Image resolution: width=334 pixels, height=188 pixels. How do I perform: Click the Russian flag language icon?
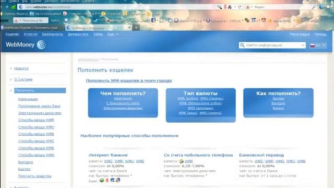(313, 45)
